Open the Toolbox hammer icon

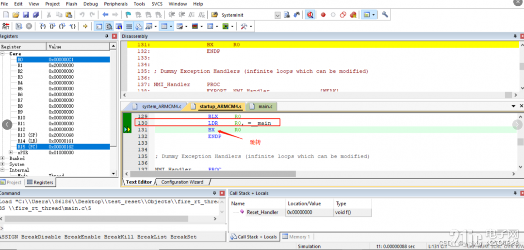[244, 26]
